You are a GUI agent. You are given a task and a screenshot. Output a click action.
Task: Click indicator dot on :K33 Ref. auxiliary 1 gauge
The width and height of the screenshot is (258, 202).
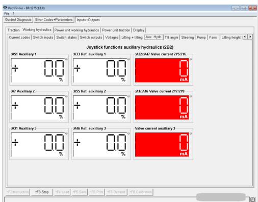[128, 59]
